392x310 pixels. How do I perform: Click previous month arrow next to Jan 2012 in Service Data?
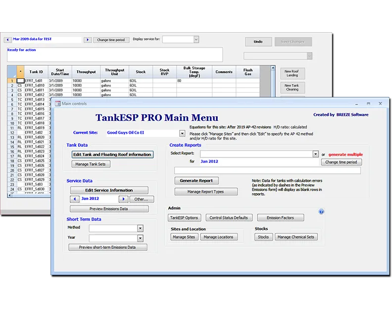click(x=75, y=199)
